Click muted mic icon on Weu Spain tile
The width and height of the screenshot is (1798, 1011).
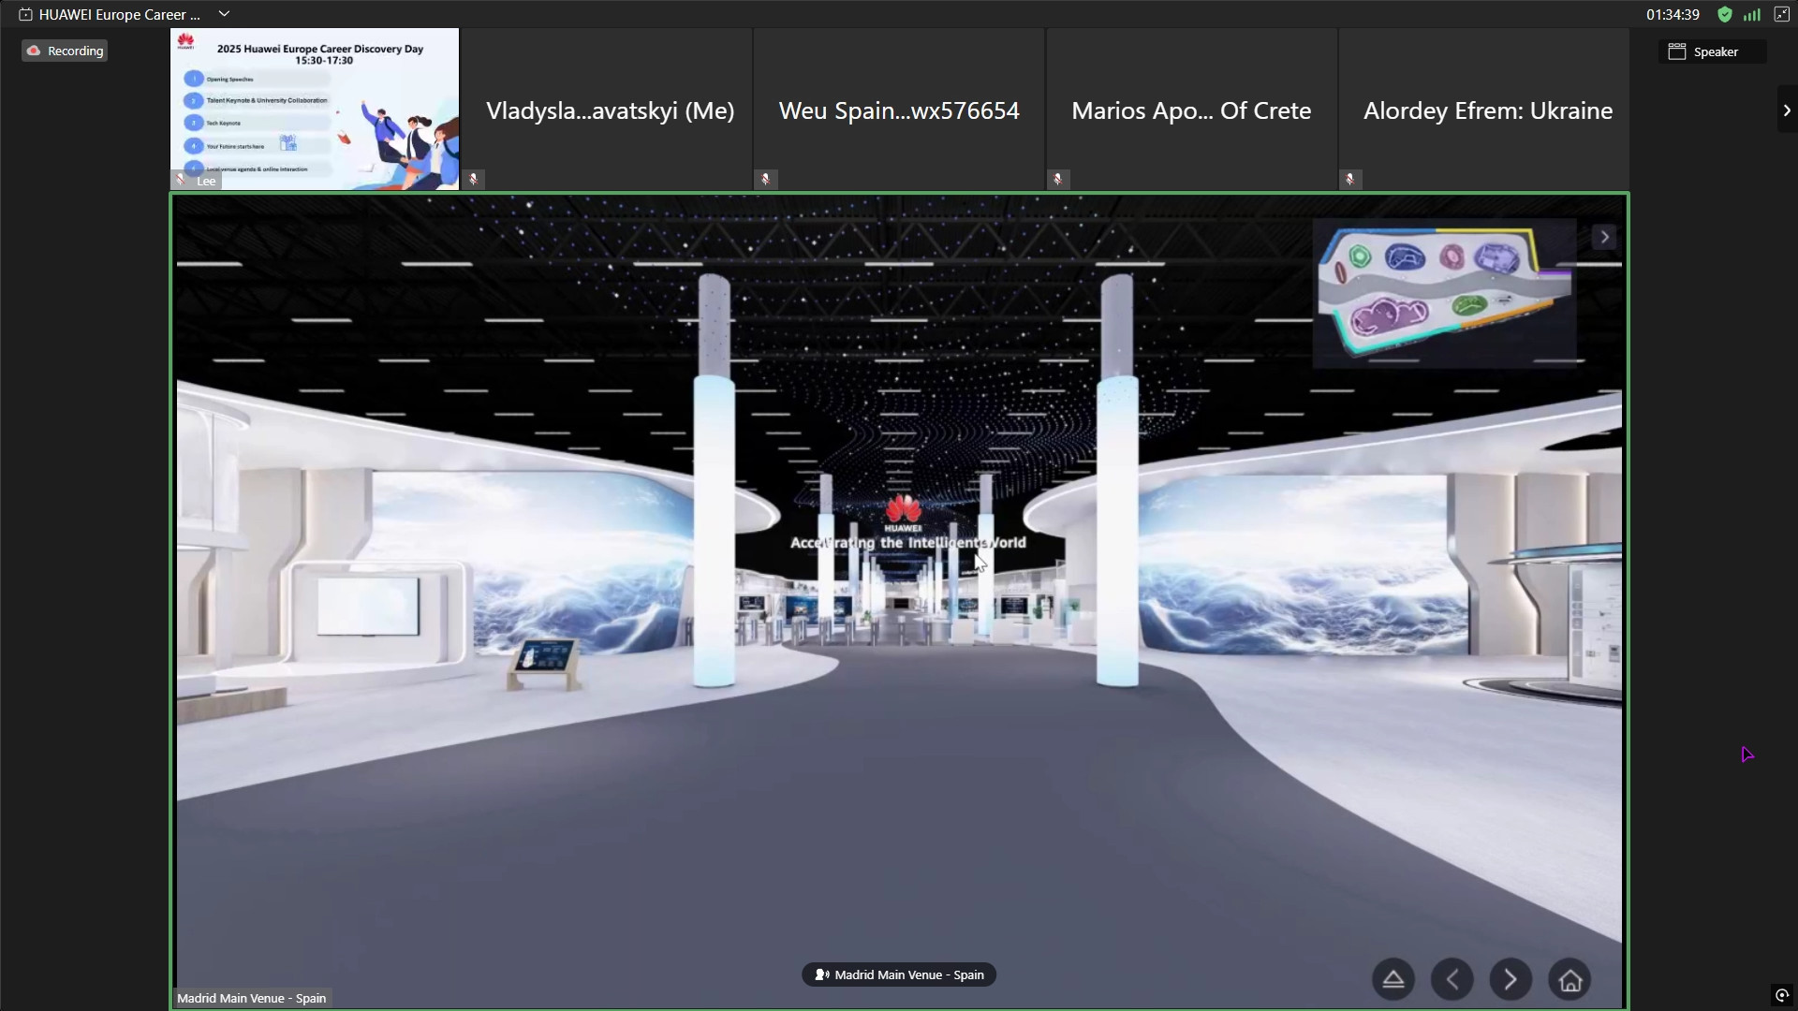[766, 179]
